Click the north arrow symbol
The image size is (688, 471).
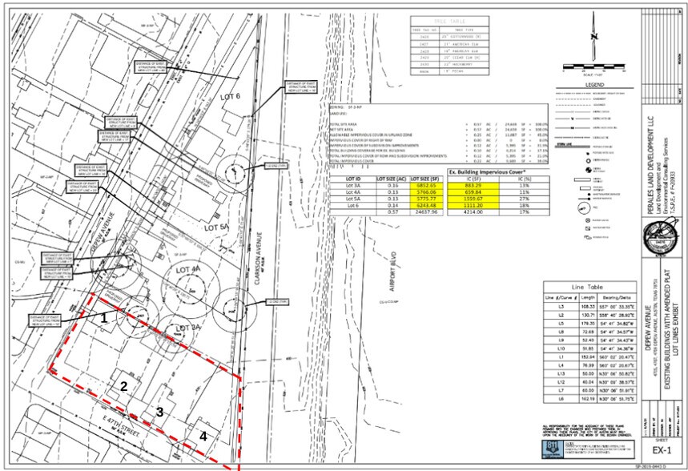click(592, 36)
